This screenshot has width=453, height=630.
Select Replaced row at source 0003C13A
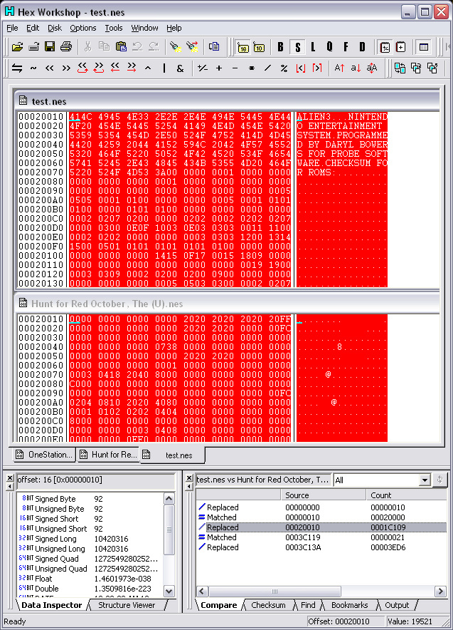321,547
